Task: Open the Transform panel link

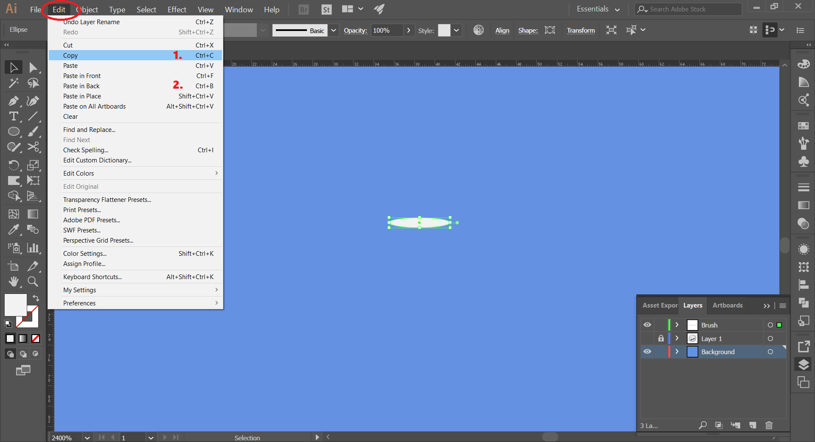Action: point(581,31)
